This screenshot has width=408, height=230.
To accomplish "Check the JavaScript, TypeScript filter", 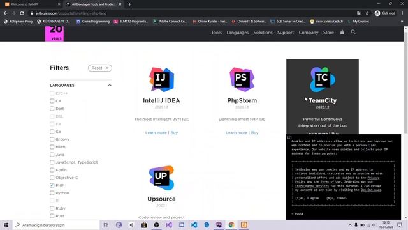I will pos(52,162).
